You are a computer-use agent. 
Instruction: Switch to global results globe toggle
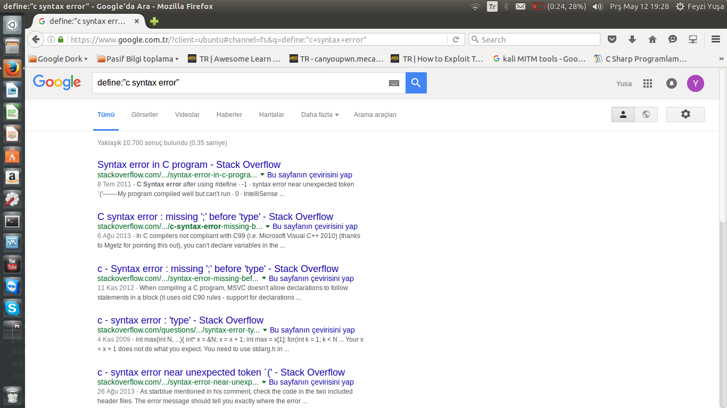coord(646,114)
